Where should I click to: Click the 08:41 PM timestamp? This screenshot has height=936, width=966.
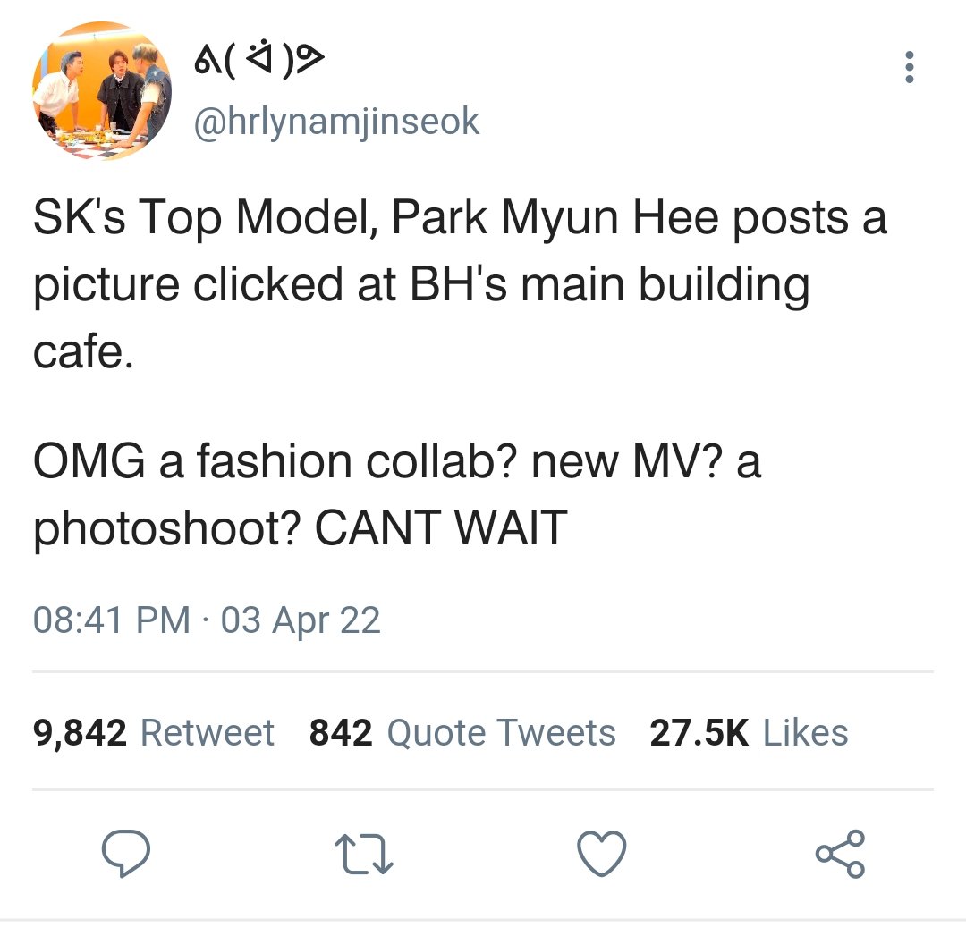[x=112, y=620]
